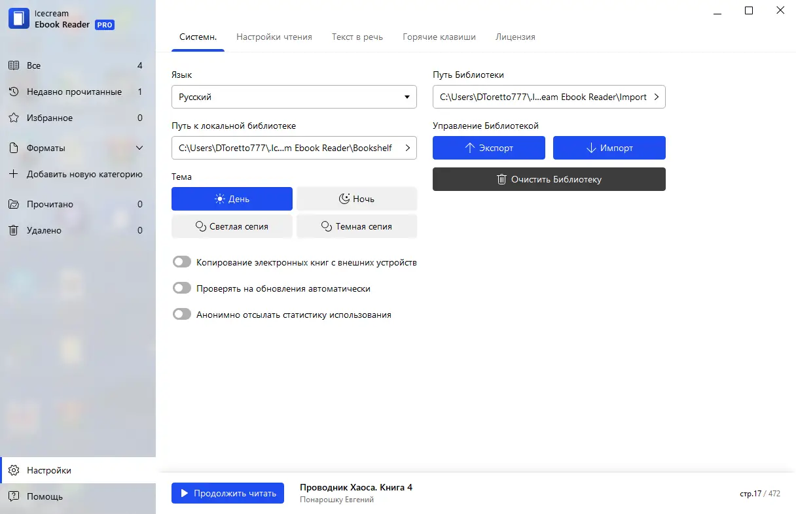Click the gear icon for Настройки
Screen dimensions: 796x514
pos(13,470)
